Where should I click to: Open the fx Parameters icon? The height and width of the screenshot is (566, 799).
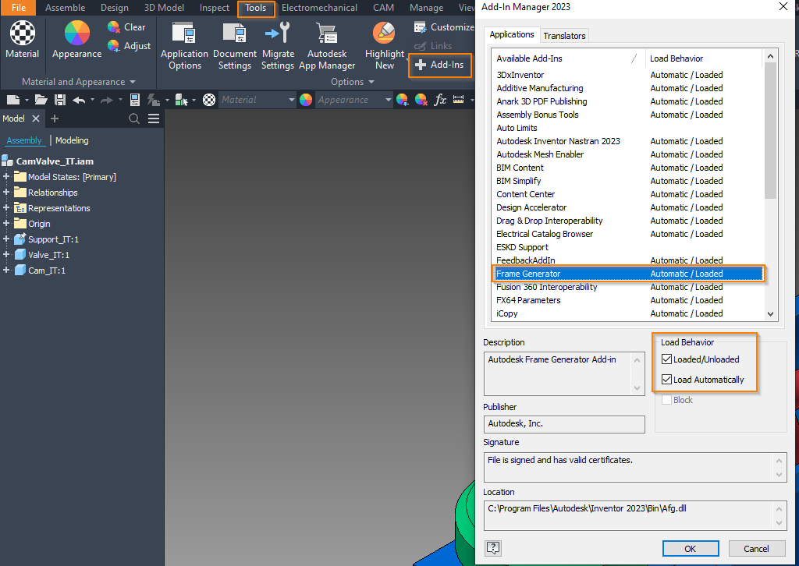coord(440,100)
